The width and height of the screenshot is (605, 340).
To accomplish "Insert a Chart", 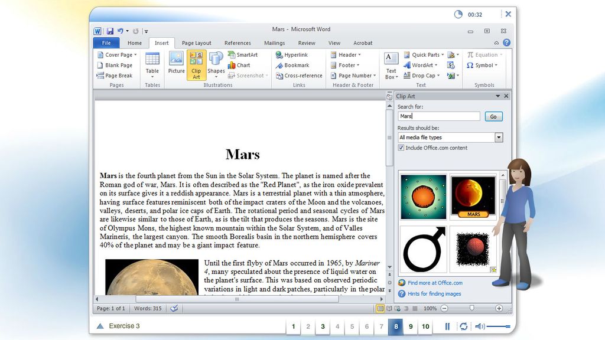I will (239, 65).
